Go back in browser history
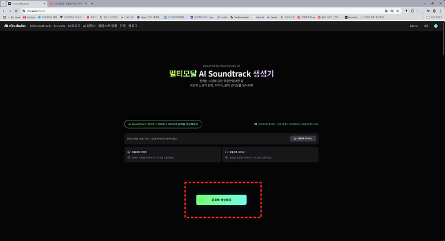445x241 pixels. point(4,11)
